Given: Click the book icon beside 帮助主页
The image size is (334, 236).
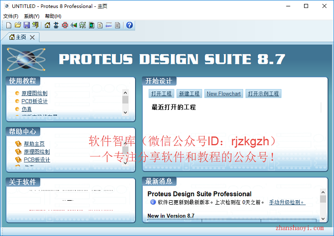Looking at the screenshot, I should click(18, 144).
